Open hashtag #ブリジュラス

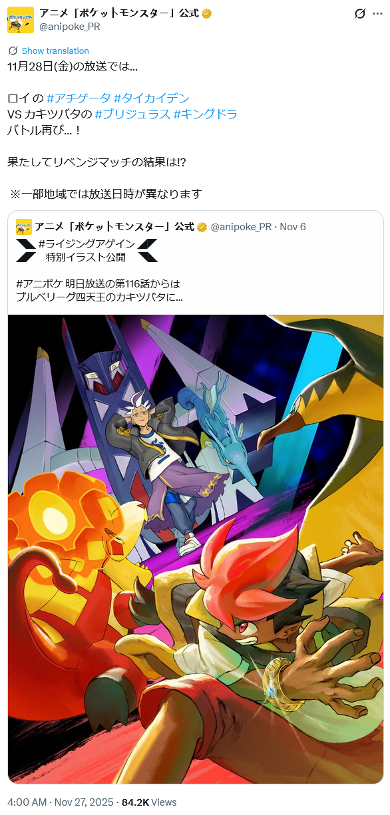[x=132, y=114]
